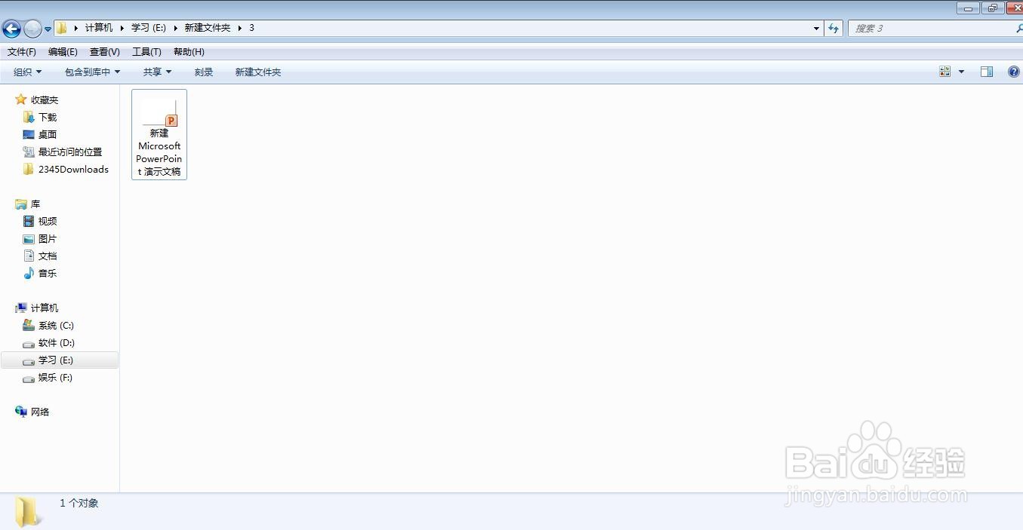Click the refresh button beside address bar
Viewport: 1023px width, 530px height.
[x=833, y=29]
